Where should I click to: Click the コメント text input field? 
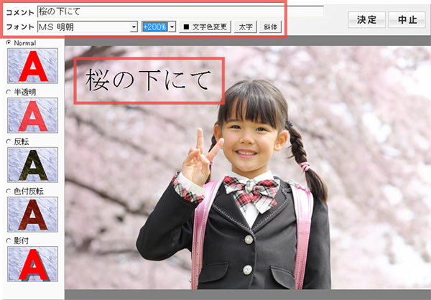click(x=180, y=11)
